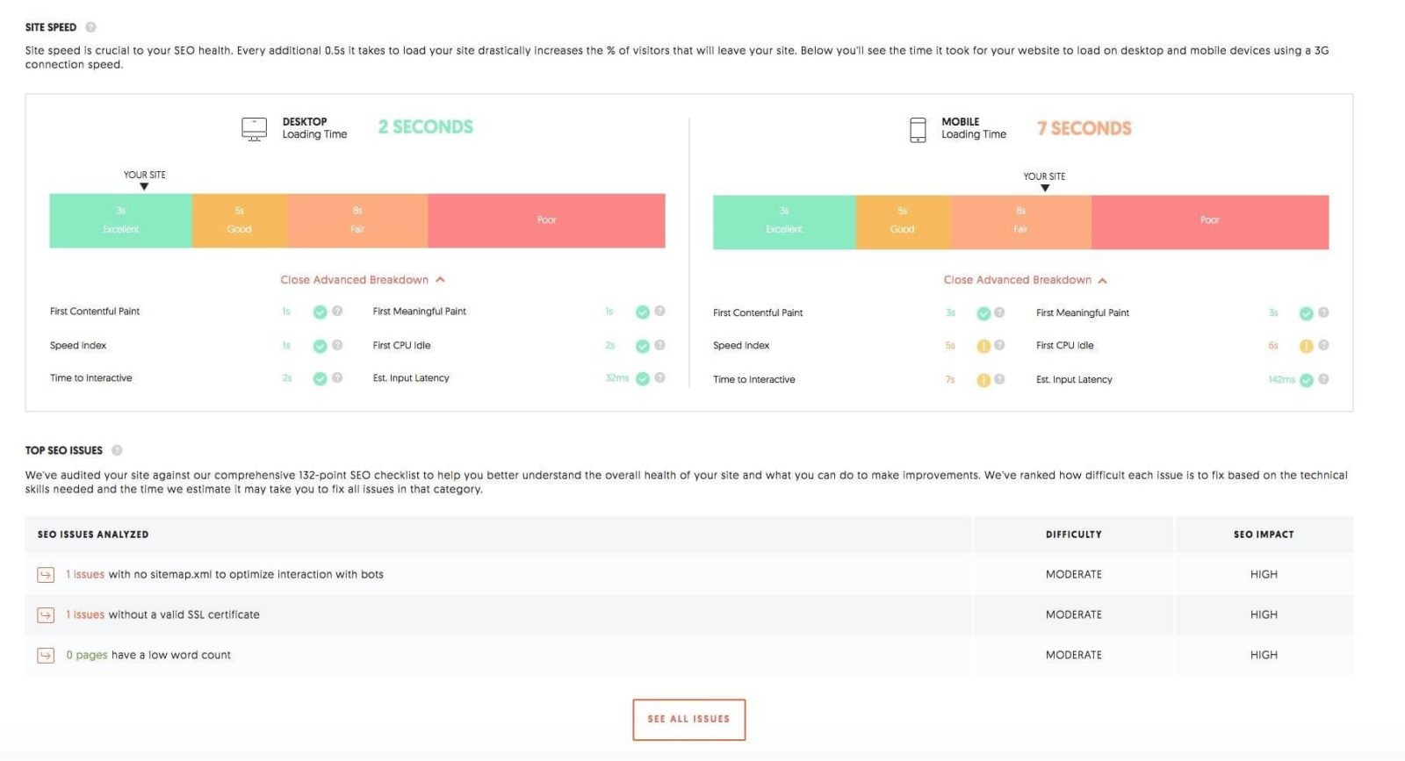Click help icon for desktop First Contentful Paint
The image size is (1405, 761).
[337, 312]
